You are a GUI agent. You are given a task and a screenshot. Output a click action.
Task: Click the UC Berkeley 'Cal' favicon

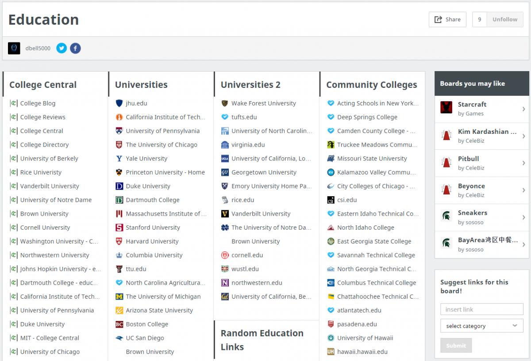click(x=225, y=296)
